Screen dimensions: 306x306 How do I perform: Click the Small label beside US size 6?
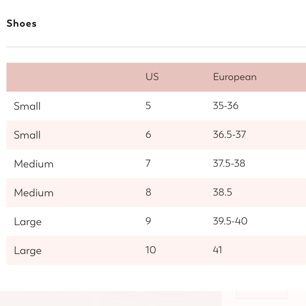pyautogui.click(x=27, y=135)
